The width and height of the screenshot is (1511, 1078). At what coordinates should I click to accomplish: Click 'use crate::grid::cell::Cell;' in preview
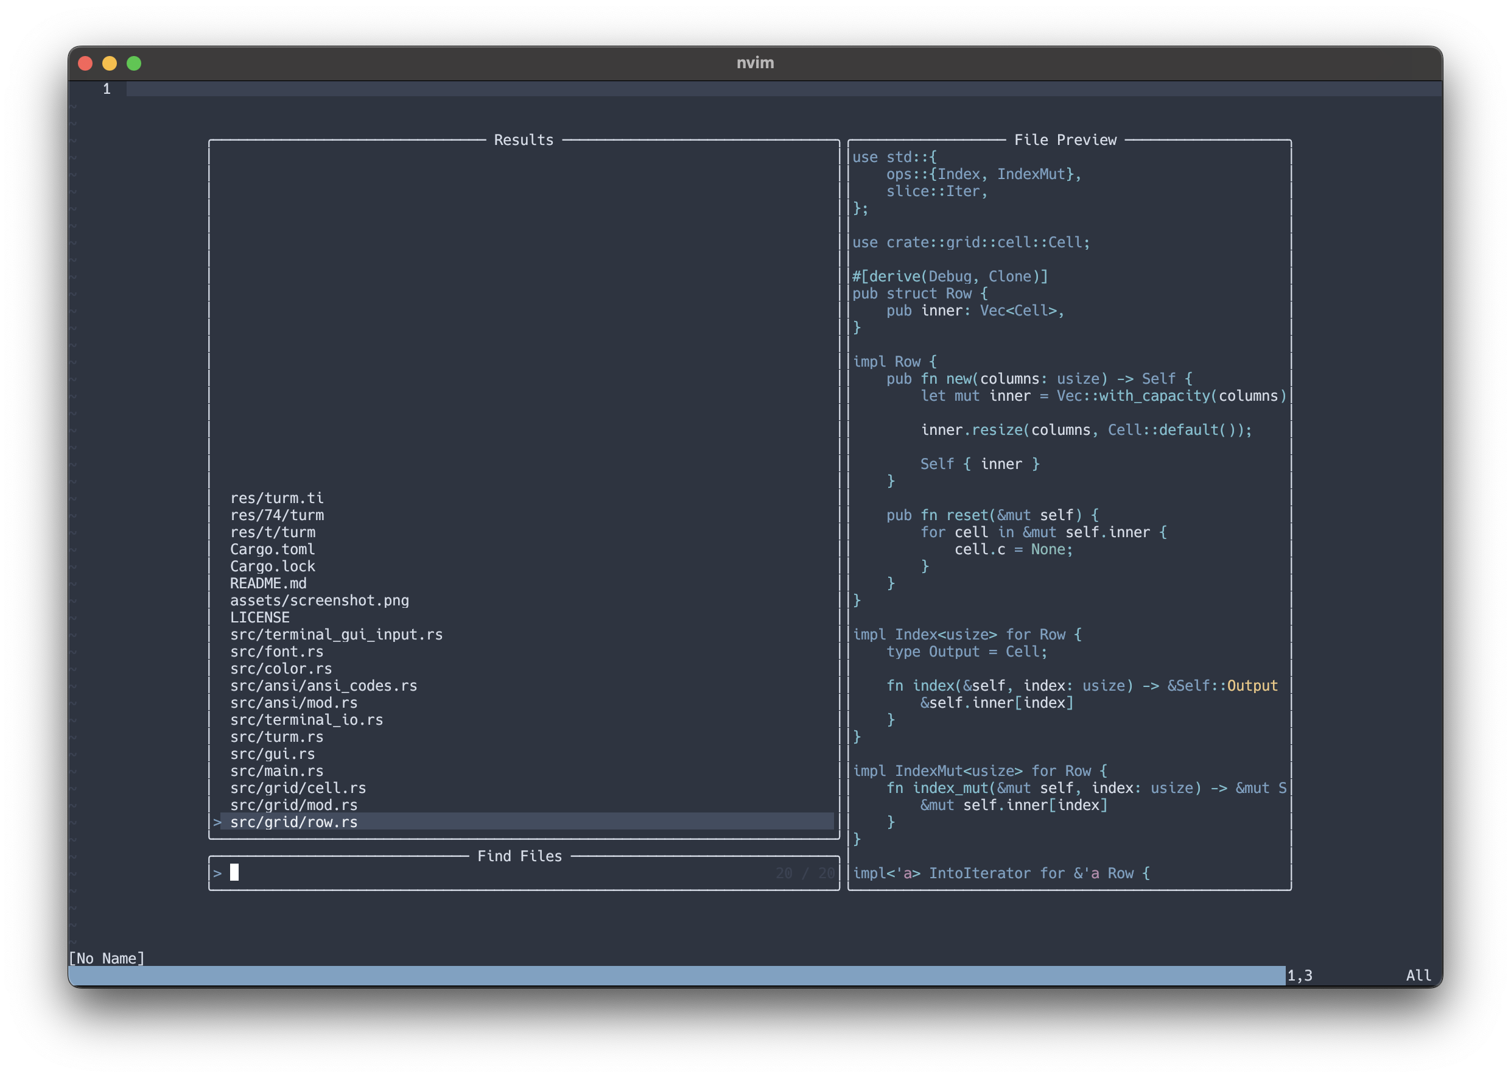point(971,242)
